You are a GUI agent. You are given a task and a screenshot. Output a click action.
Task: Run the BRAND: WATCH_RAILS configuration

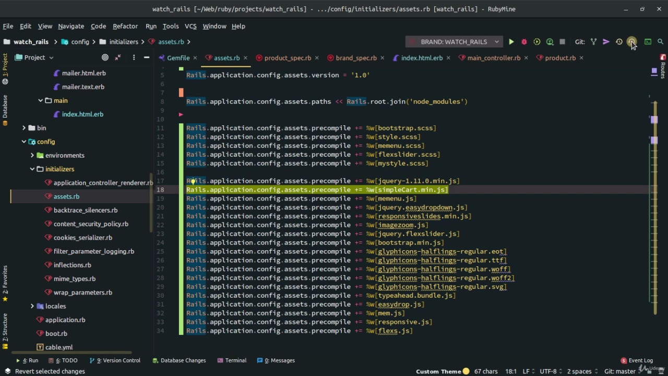(x=511, y=42)
